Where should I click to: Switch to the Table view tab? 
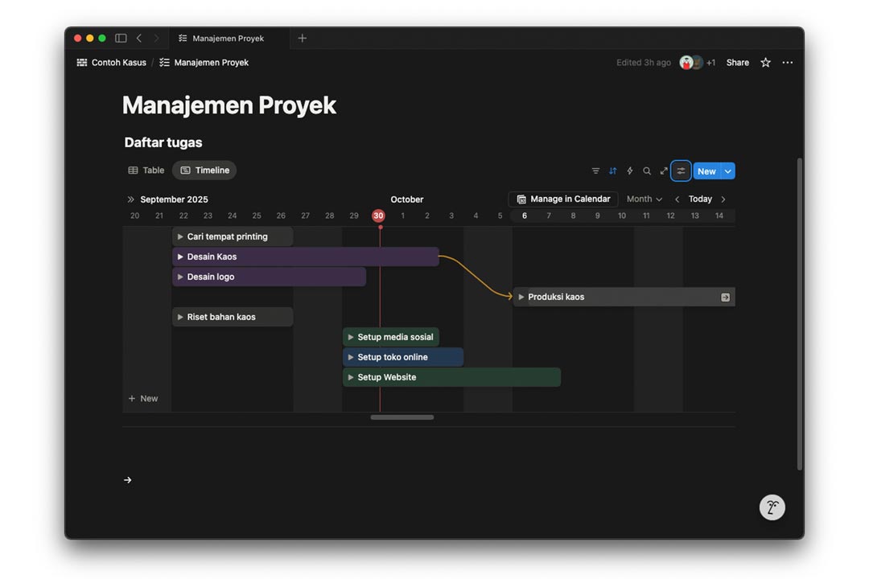point(146,170)
